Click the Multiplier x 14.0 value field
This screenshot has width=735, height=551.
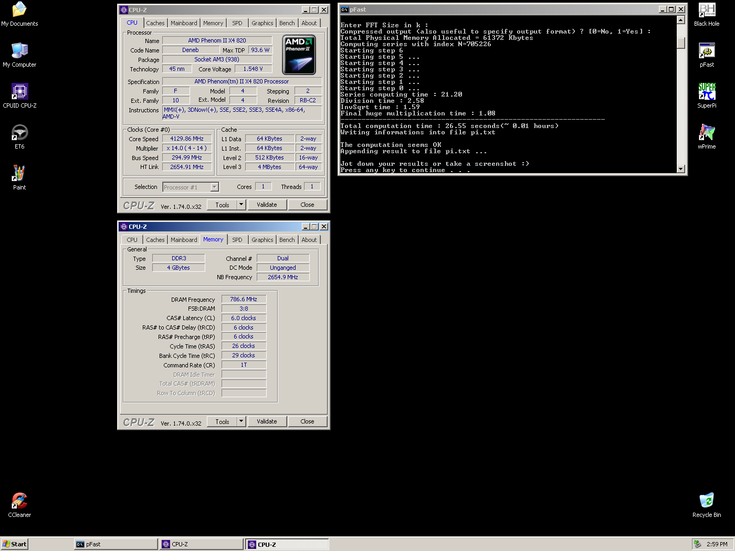tap(187, 148)
